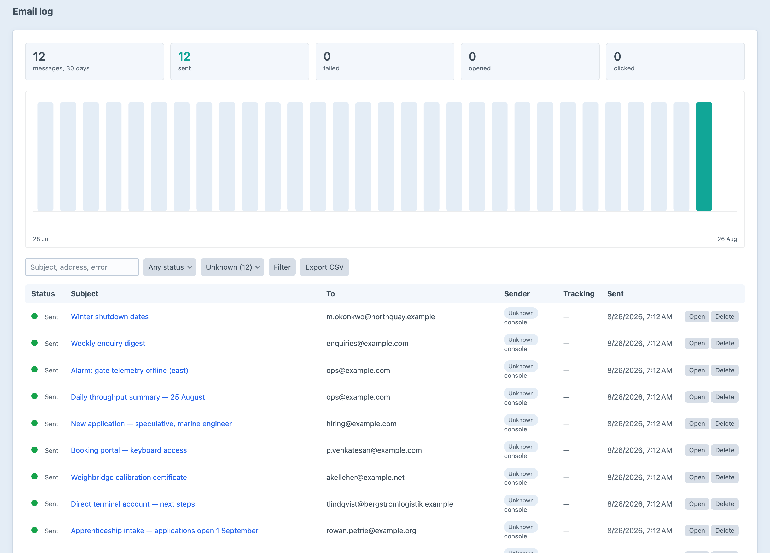Open Apprenticeship intake — applications open 1 September link
The image size is (770, 553).
click(164, 531)
